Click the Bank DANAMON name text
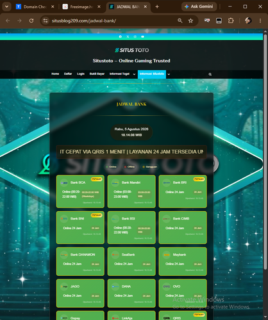Viewport: 268px width, 320px height. [x=83, y=255]
